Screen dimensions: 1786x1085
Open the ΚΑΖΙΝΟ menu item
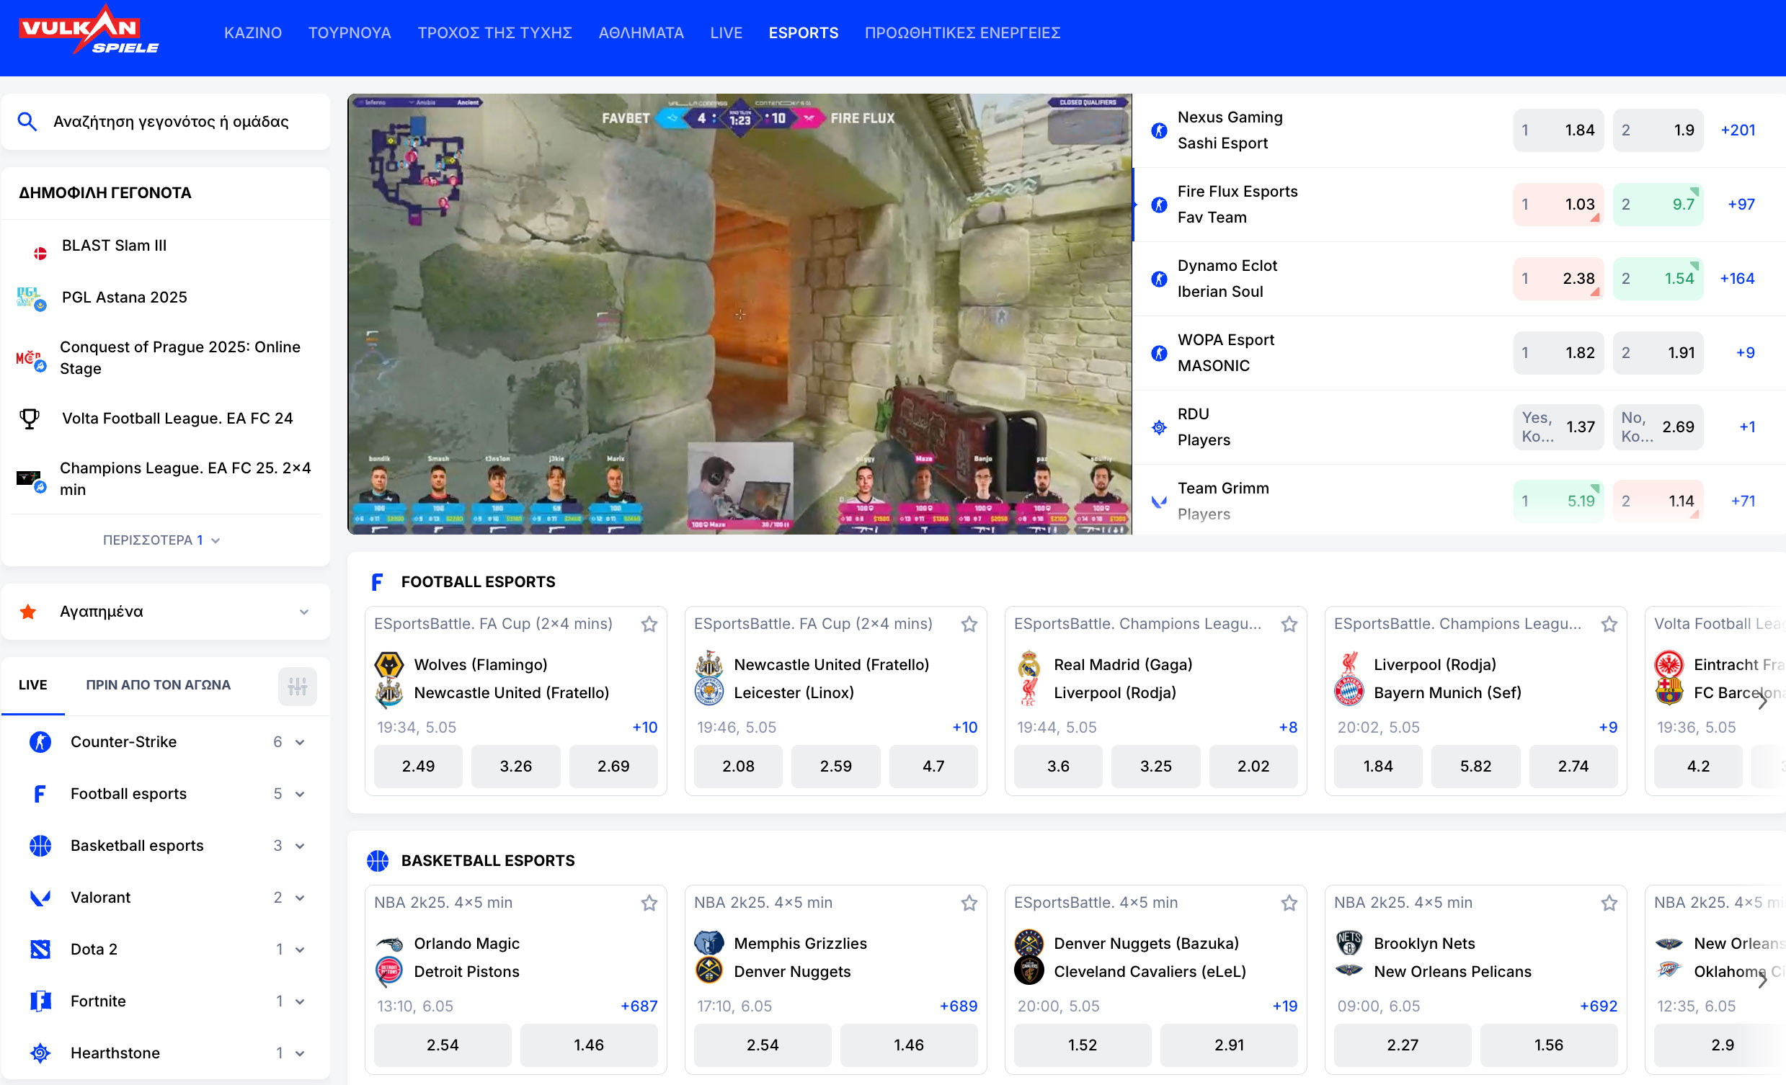point(253,32)
